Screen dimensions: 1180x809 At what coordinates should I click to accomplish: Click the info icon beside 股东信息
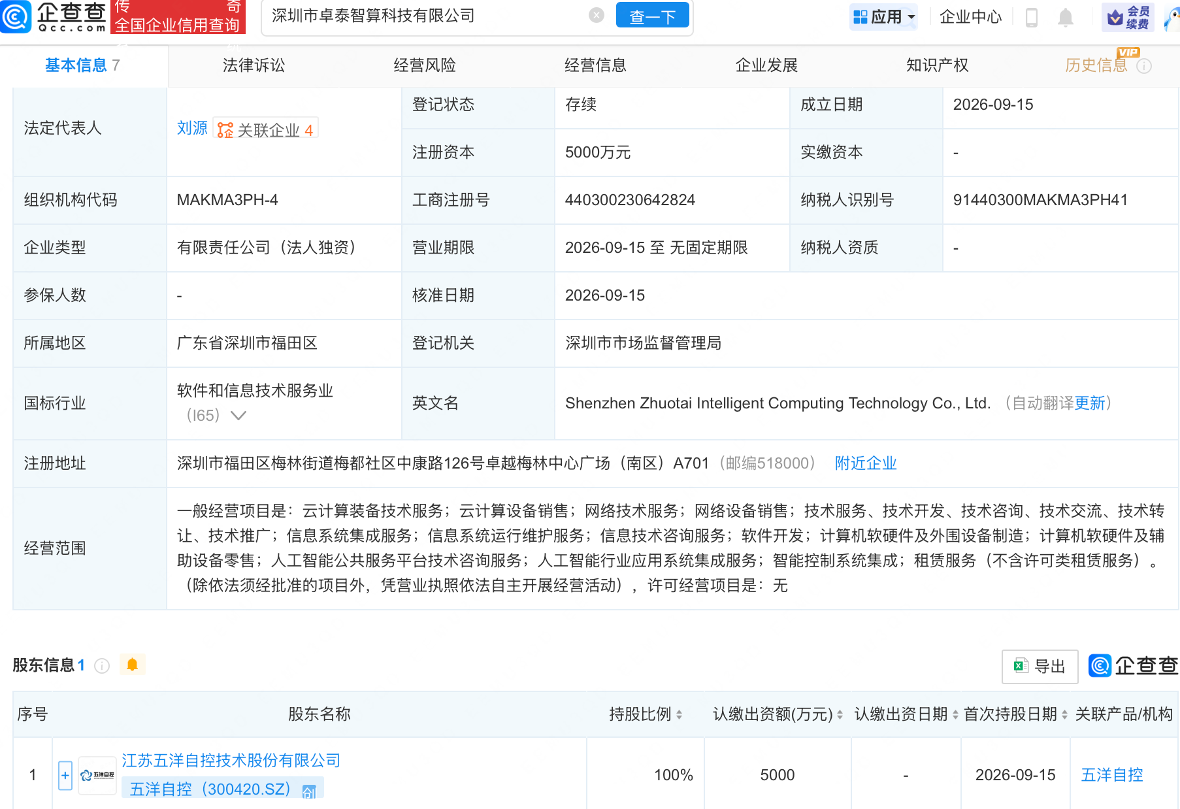point(102,666)
